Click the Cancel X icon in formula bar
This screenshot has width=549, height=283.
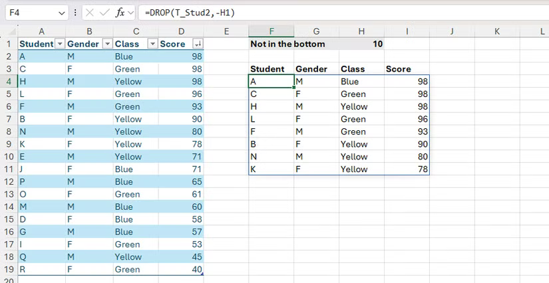90,13
